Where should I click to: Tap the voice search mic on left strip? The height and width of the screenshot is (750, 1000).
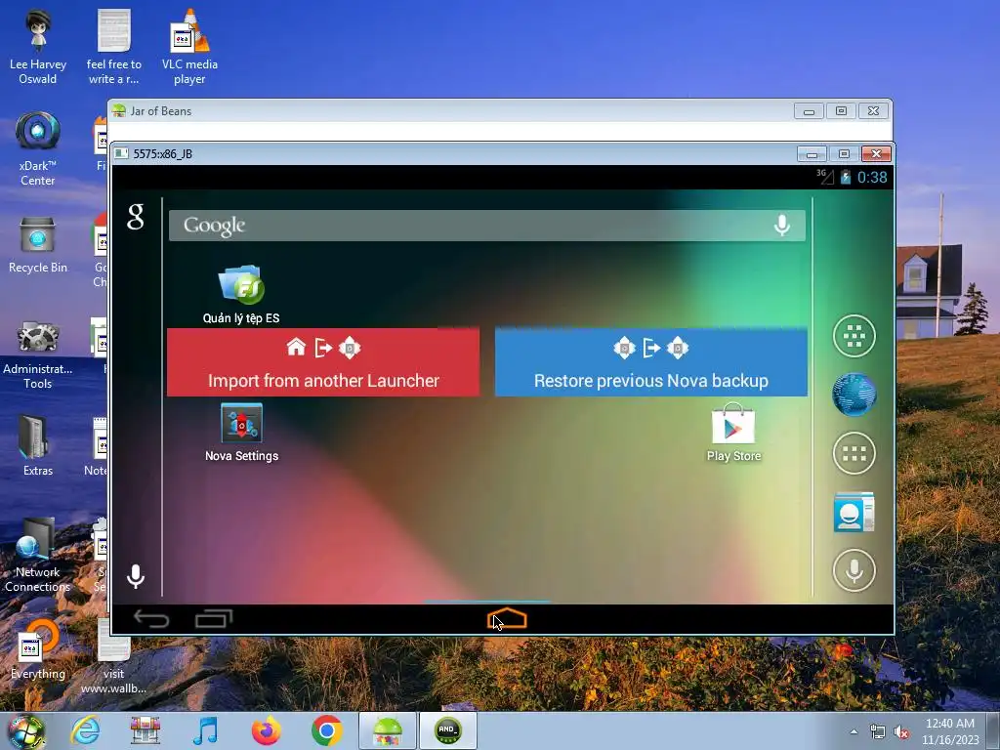[x=135, y=576]
